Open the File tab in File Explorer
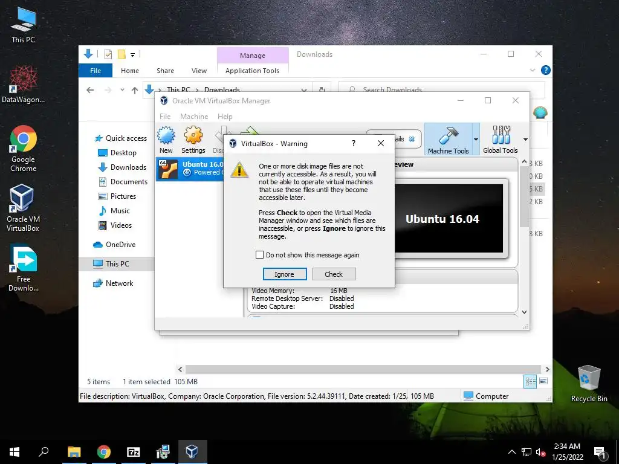Viewport: 619px width, 464px height. (96, 71)
